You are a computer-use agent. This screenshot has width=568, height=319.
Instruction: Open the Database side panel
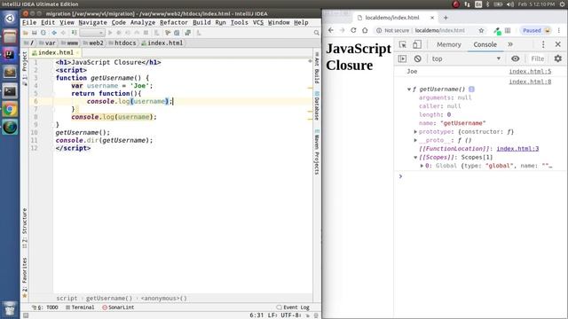click(x=317, y=106)
